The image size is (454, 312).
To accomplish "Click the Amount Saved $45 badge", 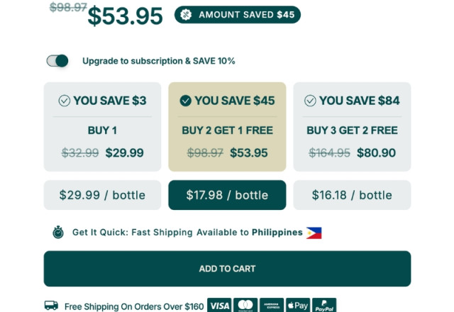I will [238, 15].
